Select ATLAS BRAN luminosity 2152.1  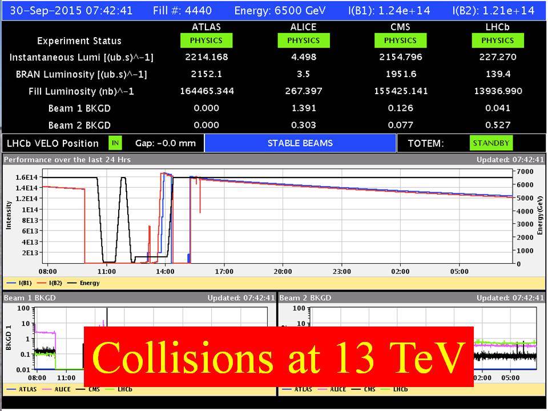point(207,74)
